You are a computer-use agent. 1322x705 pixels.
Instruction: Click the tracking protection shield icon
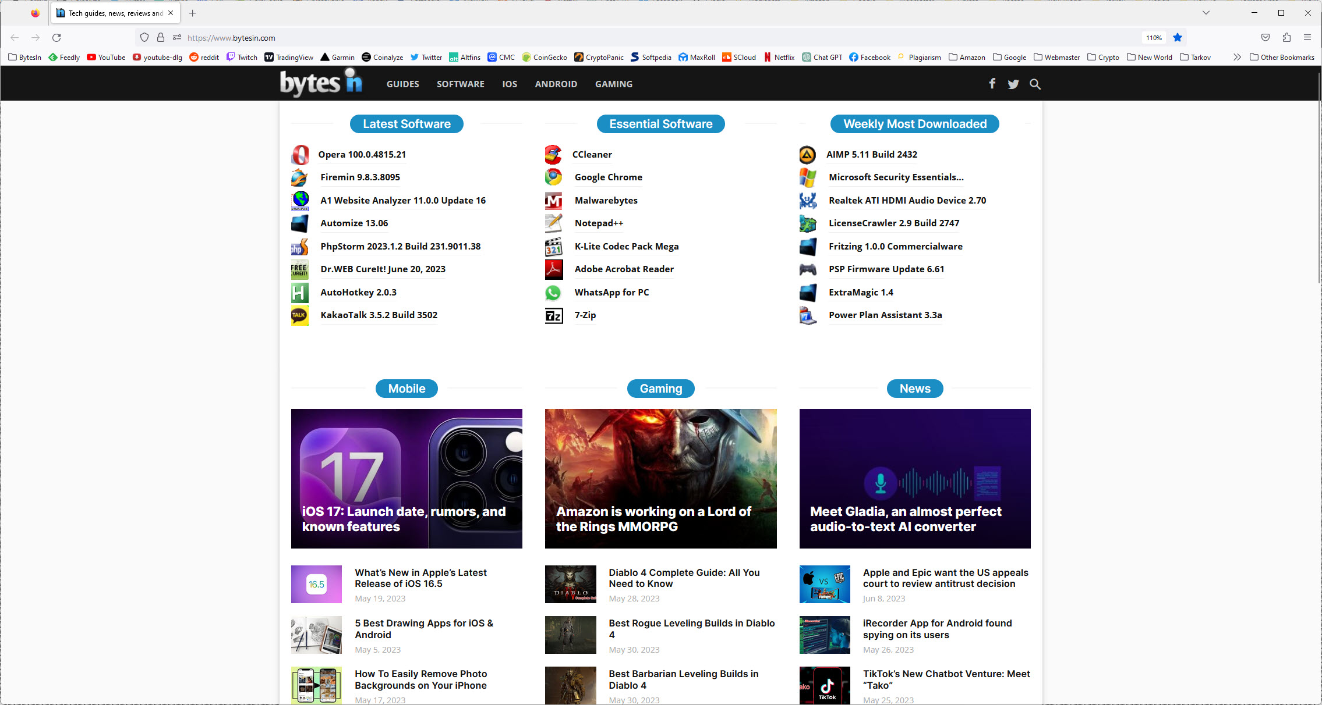tap(144, 38)
